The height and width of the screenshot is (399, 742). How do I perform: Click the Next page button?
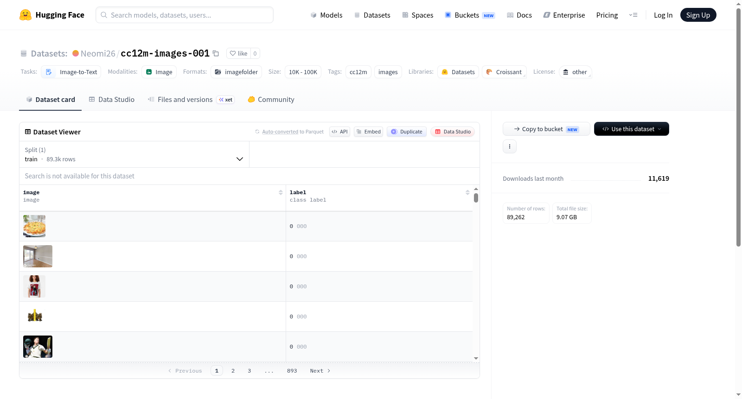pyautogui.click(x=320, y=371)
